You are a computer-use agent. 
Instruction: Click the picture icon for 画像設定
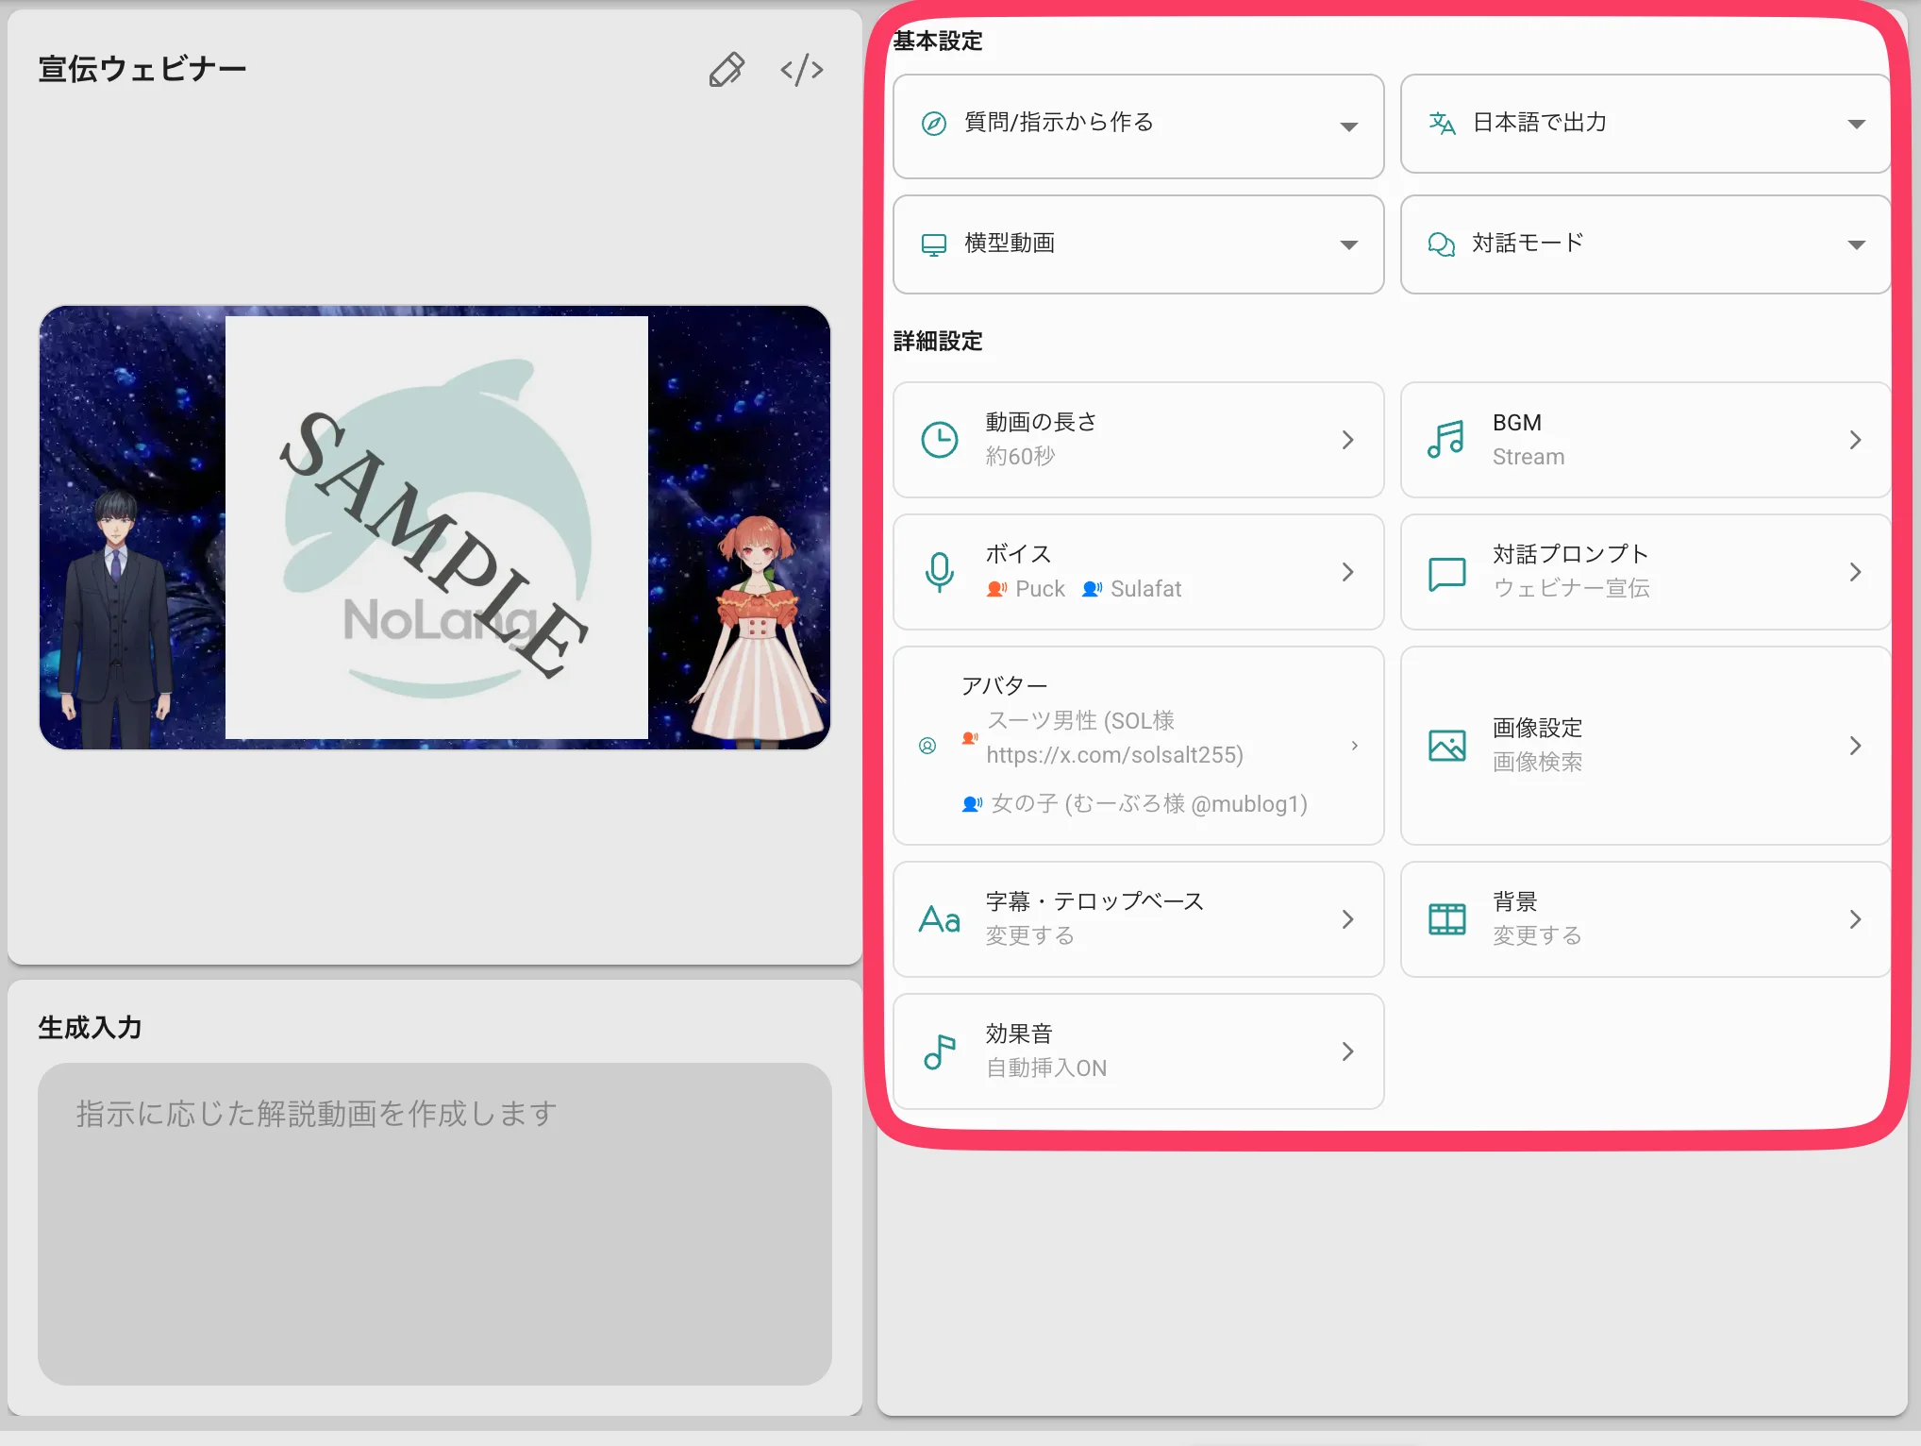click(1446, 746)
